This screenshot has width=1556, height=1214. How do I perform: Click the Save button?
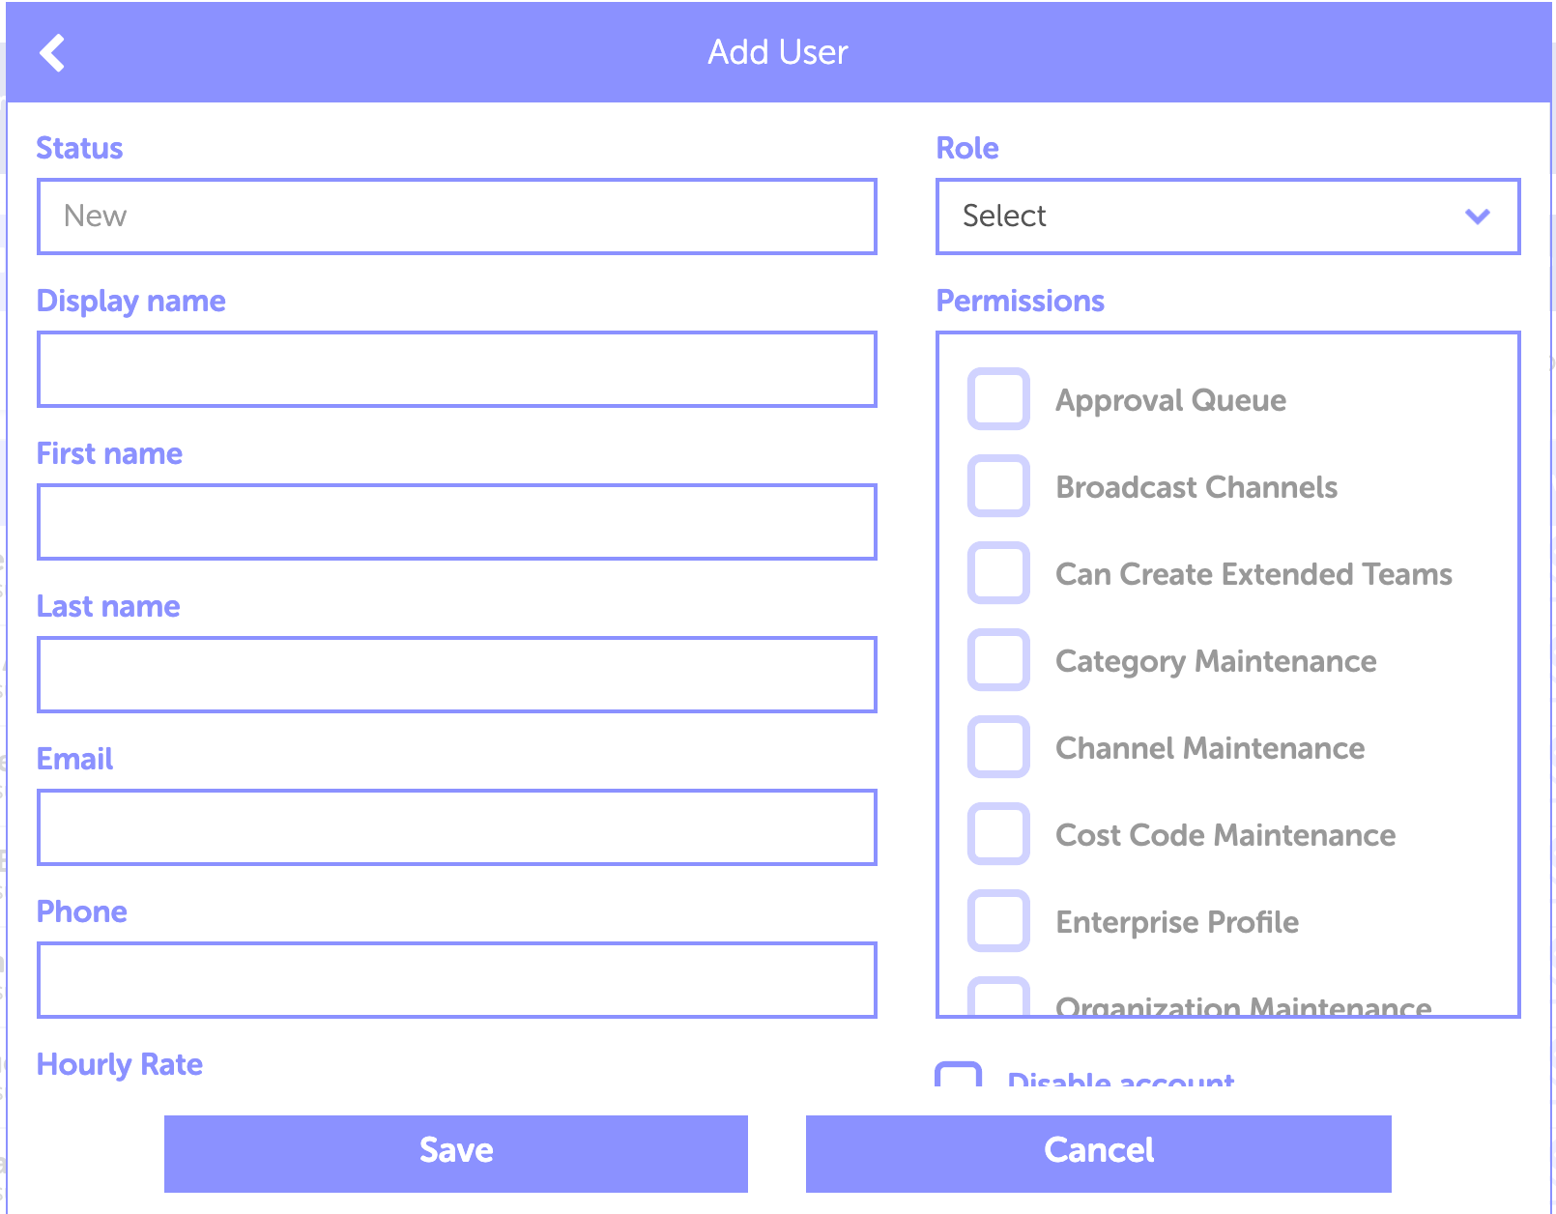coord(456,1153)
